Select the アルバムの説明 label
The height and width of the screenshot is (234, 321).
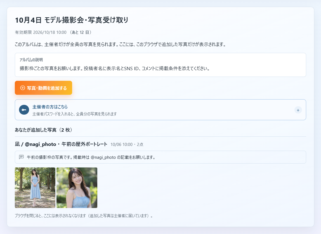[31, 60]
